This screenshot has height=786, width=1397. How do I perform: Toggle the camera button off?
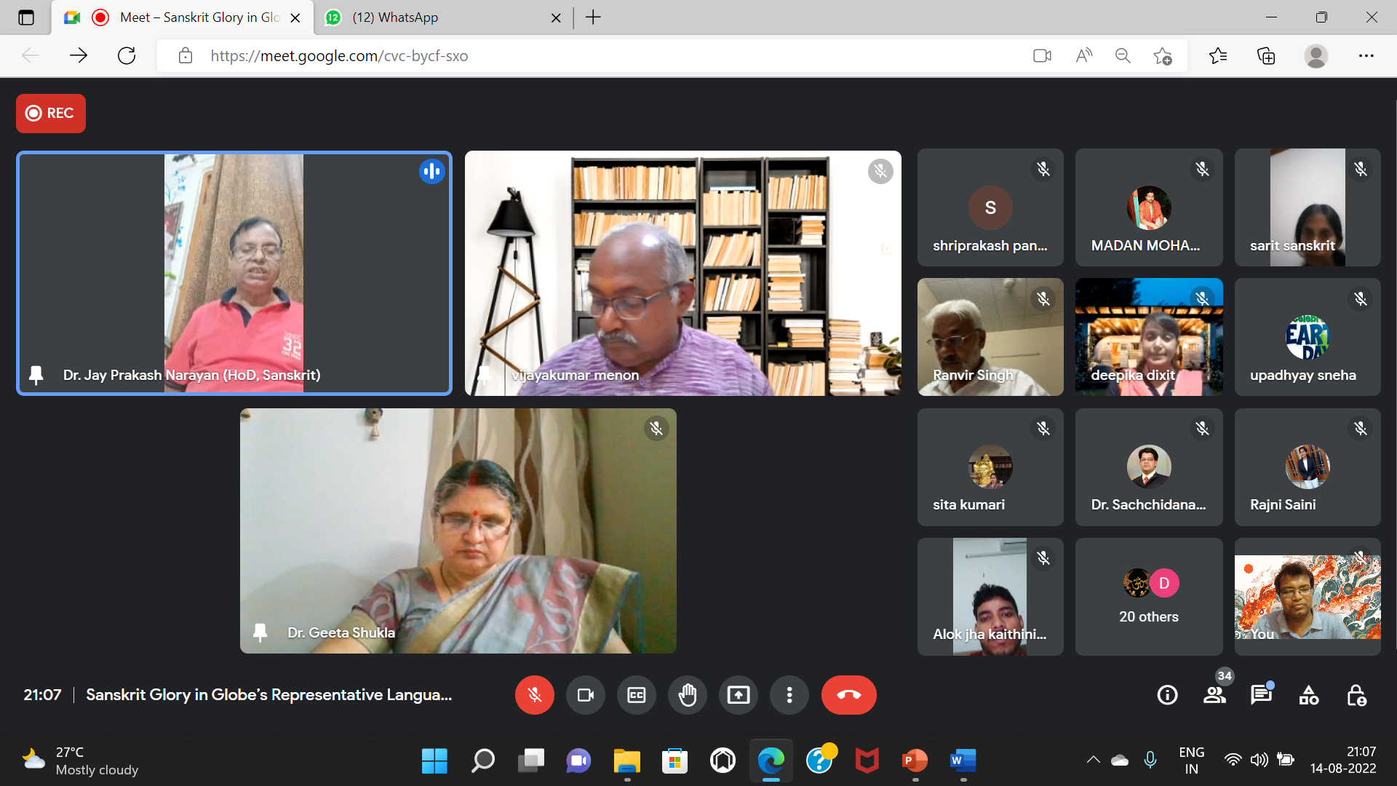[585, 695]
